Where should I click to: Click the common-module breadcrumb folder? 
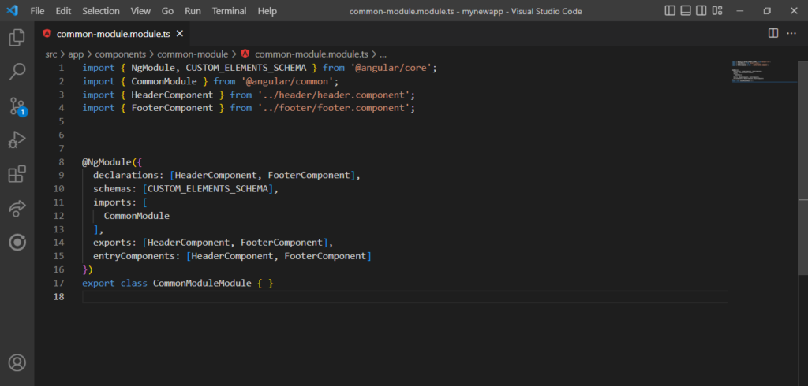pos(193,54)
